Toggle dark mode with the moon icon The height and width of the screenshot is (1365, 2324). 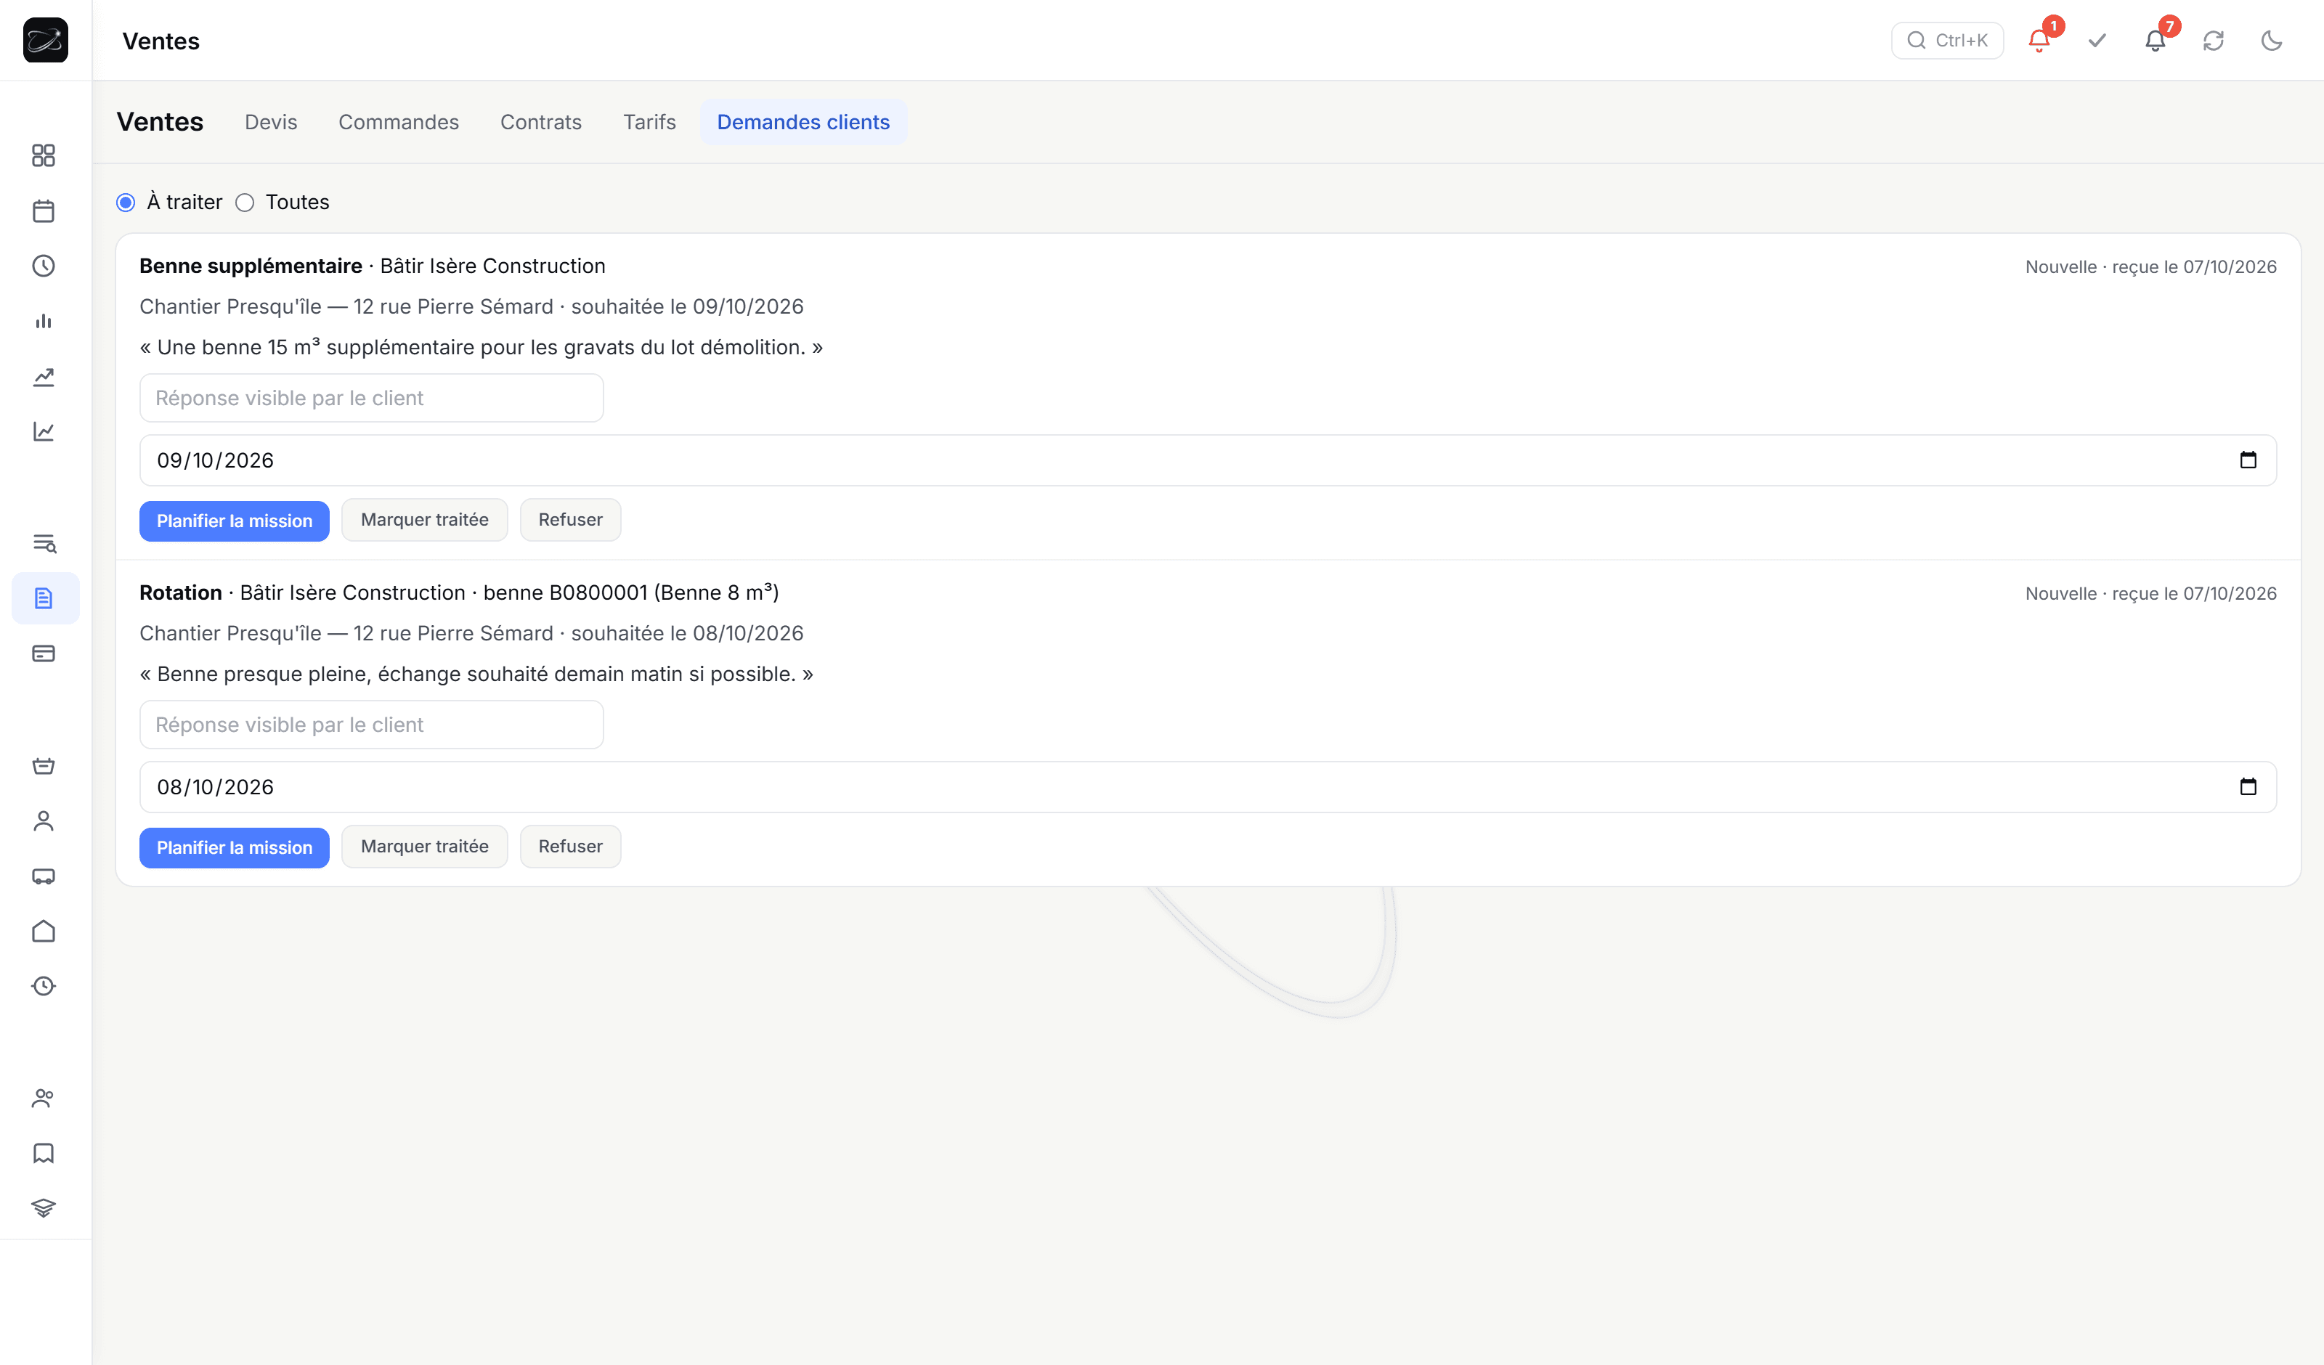2272,41
